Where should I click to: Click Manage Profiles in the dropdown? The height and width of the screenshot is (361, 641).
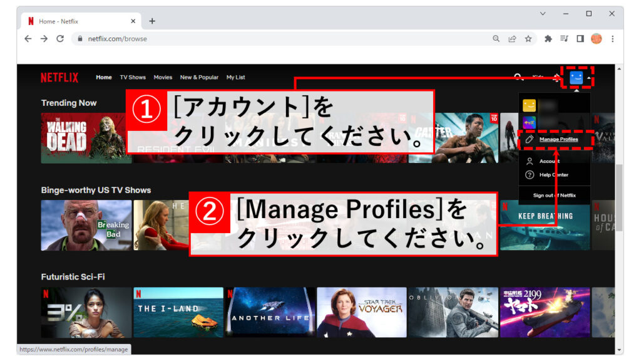tap(558, 139)
